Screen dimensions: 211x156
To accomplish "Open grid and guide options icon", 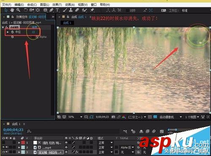I will 86,117.
